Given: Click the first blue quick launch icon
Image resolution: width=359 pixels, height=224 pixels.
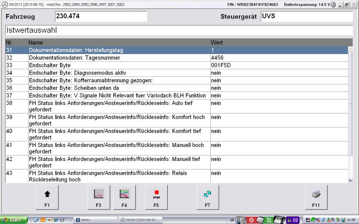Looking at the screenshot, I should [36, 220].
